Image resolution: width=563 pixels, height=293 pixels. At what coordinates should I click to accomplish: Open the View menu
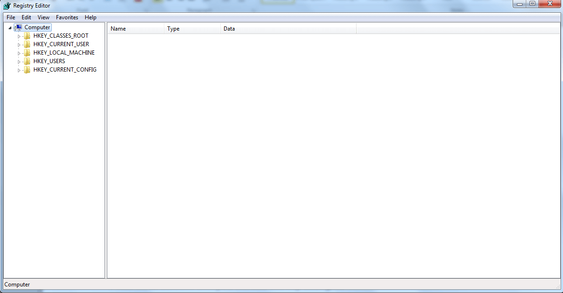tap(43, 17)
